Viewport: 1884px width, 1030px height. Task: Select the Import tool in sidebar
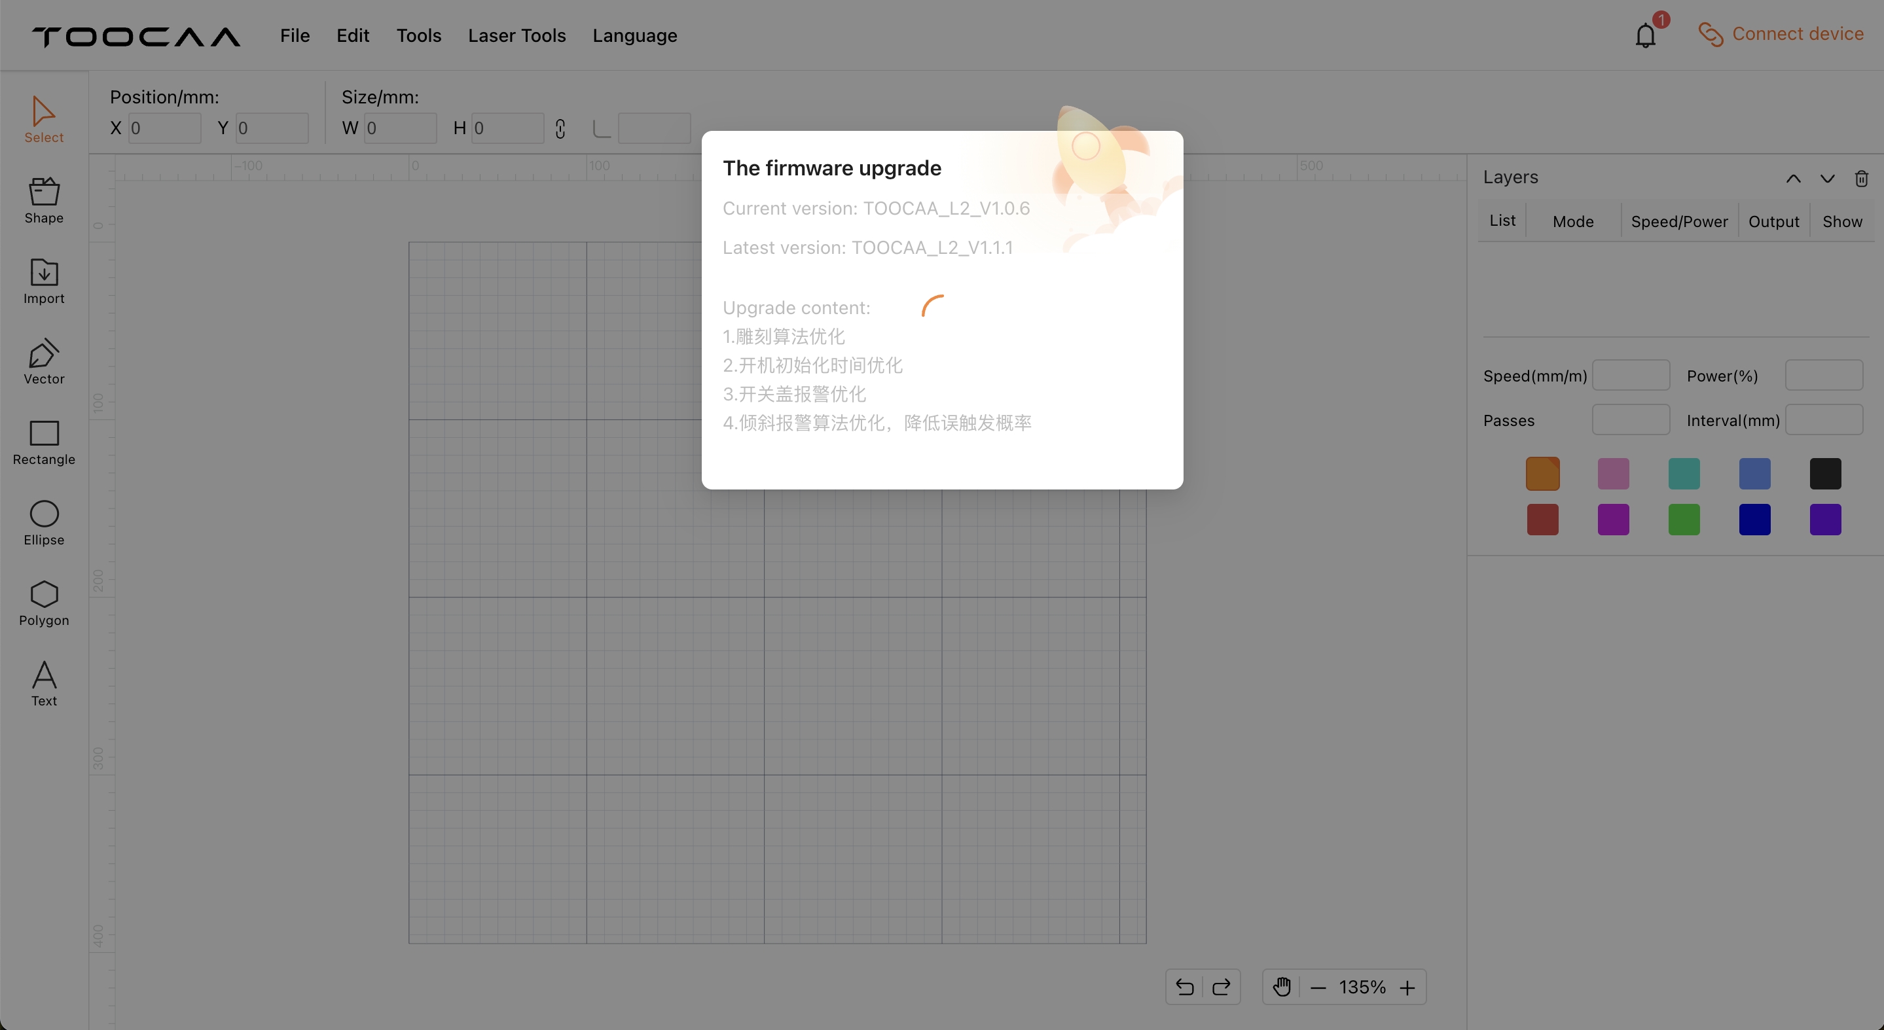click(x=43, y=280)
